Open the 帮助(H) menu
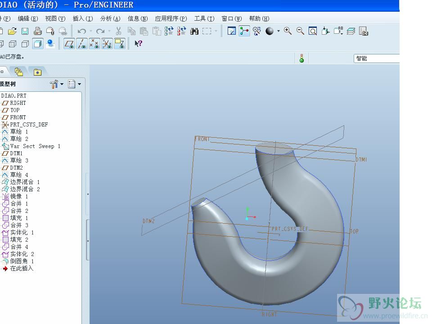 [x=259, y=18]
